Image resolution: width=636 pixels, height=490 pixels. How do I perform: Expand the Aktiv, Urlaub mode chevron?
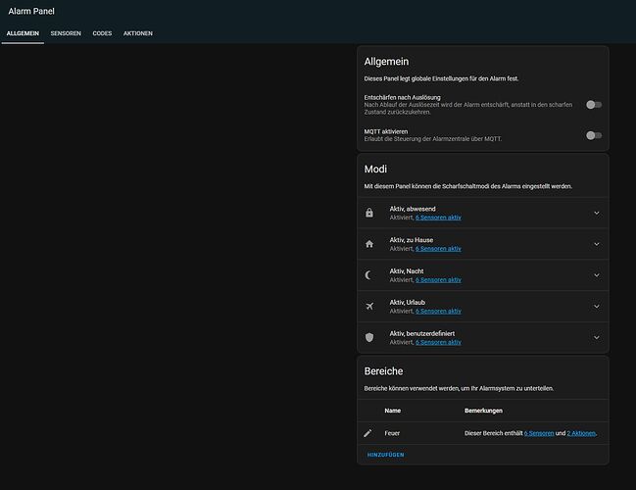click(x=597, y=306)
